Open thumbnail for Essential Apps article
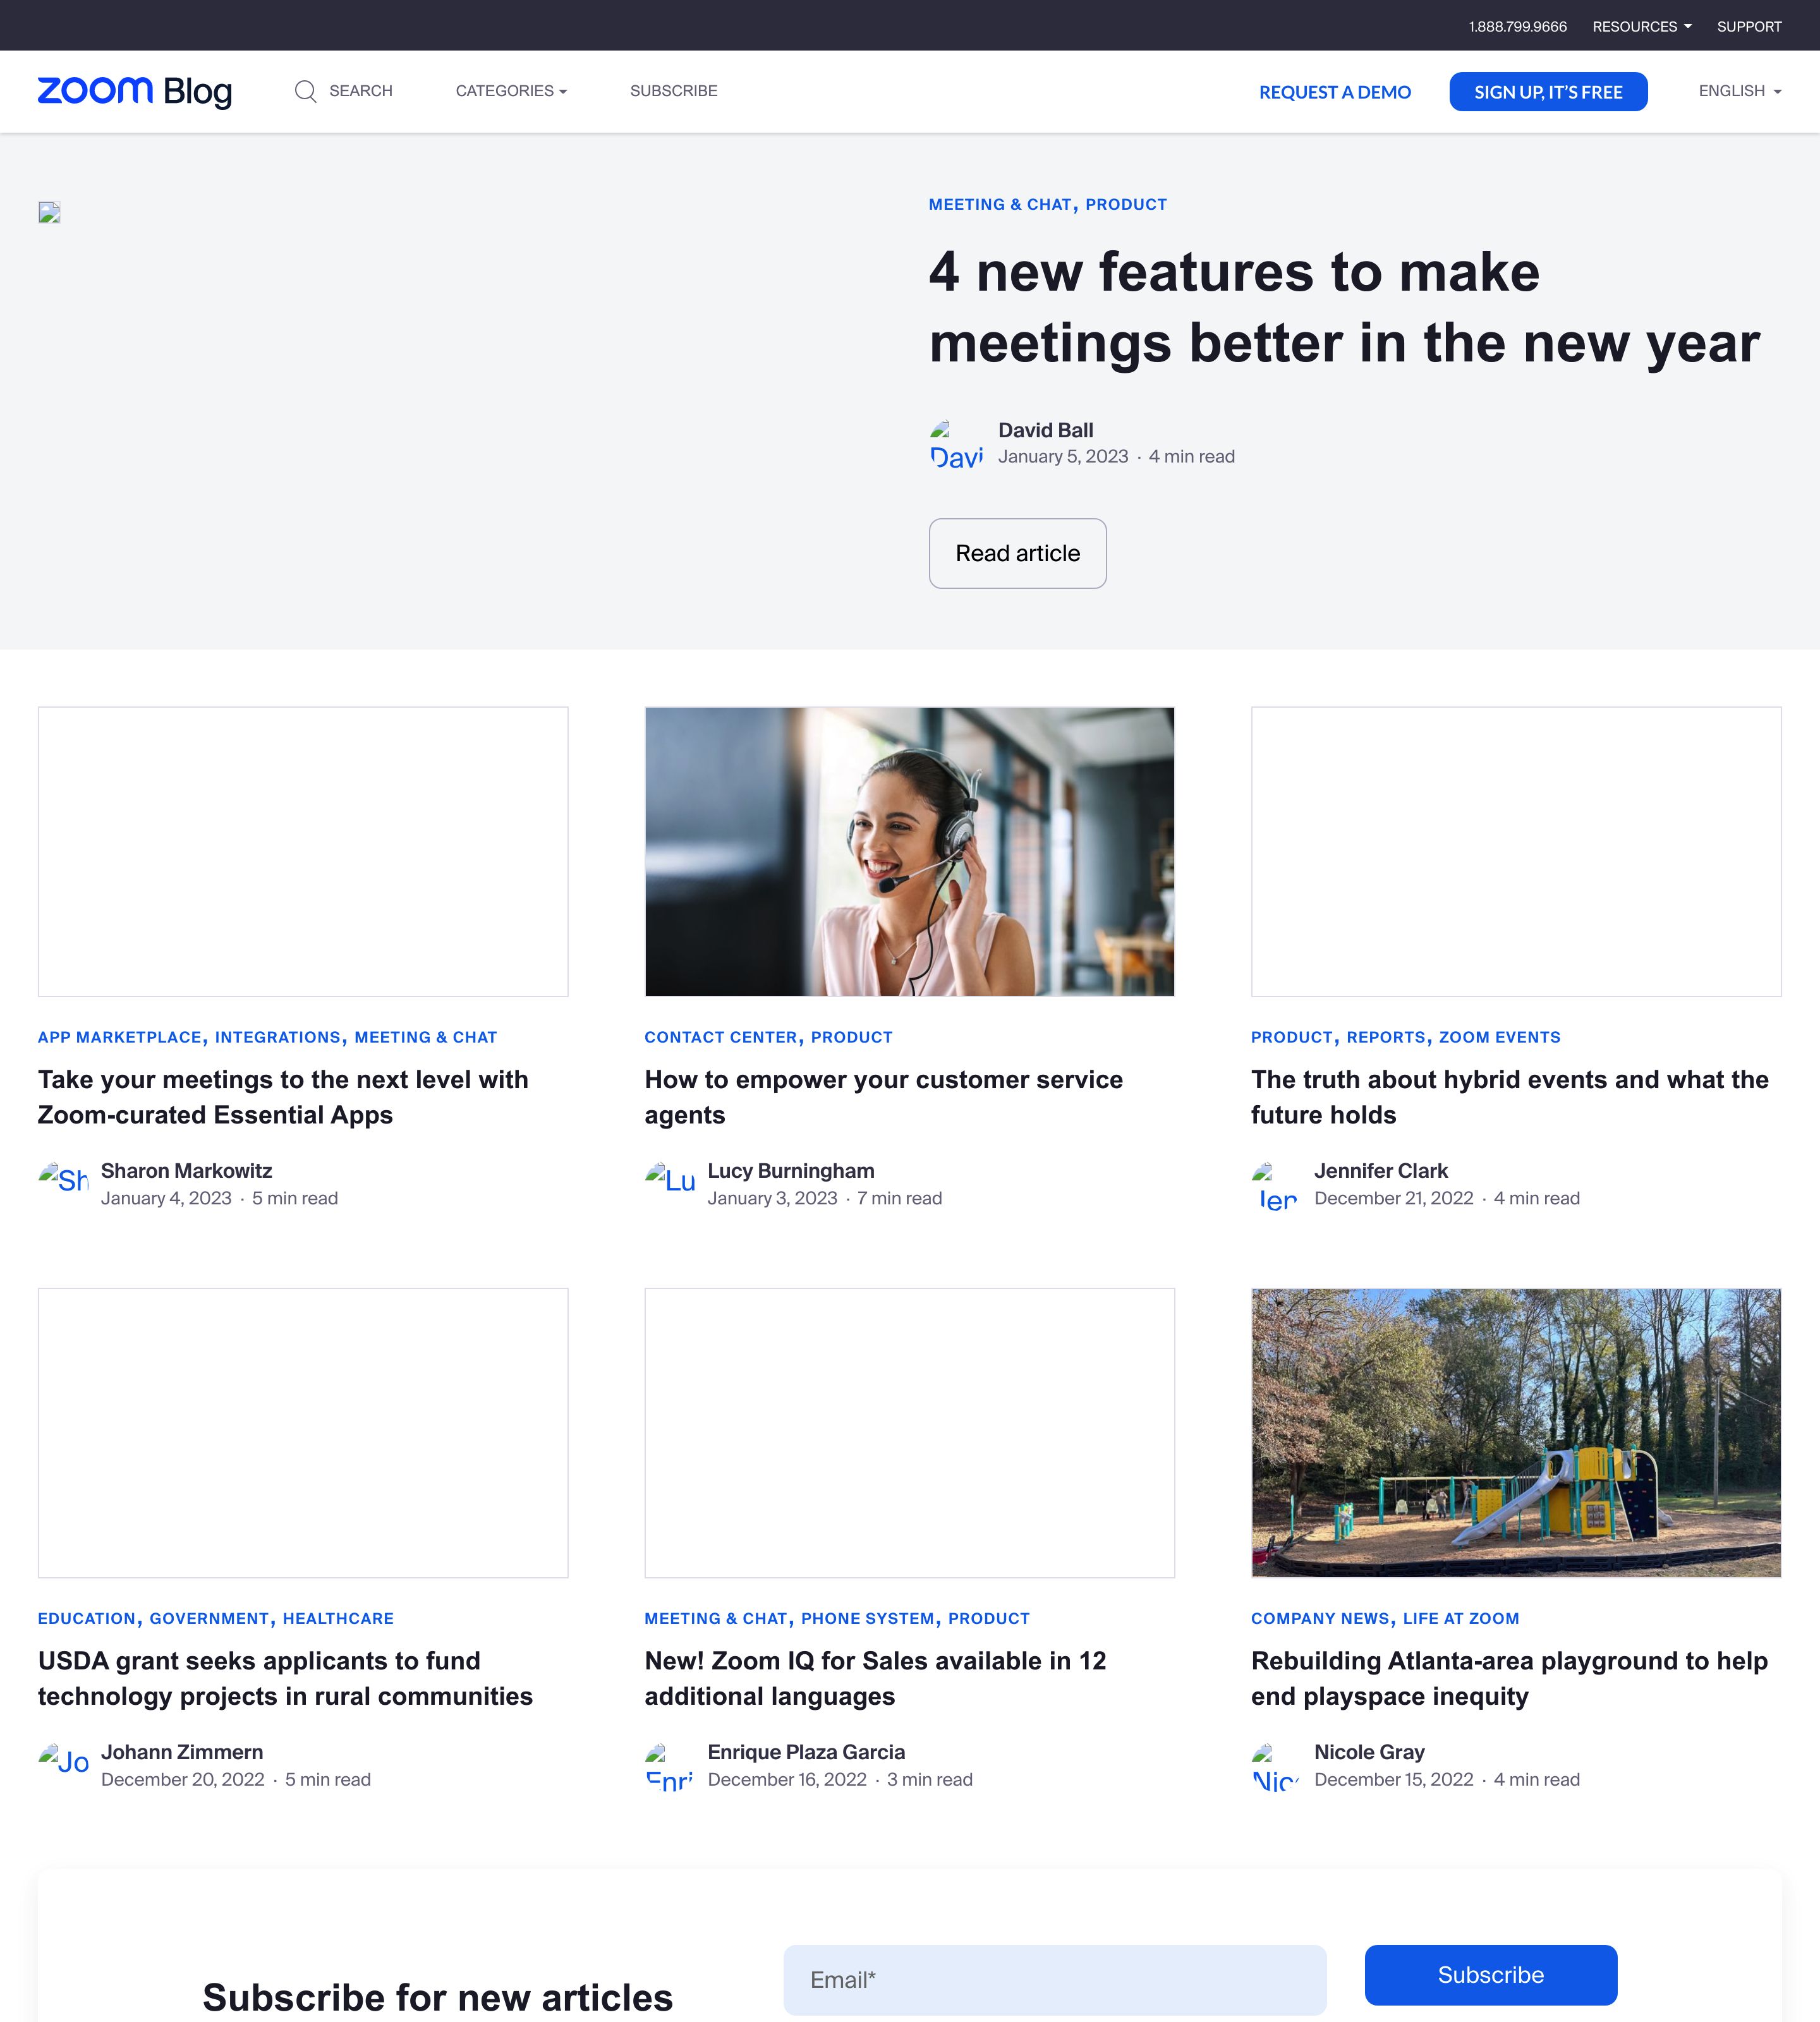This screenshot has height=2022, width=1820. pos(303,852)
